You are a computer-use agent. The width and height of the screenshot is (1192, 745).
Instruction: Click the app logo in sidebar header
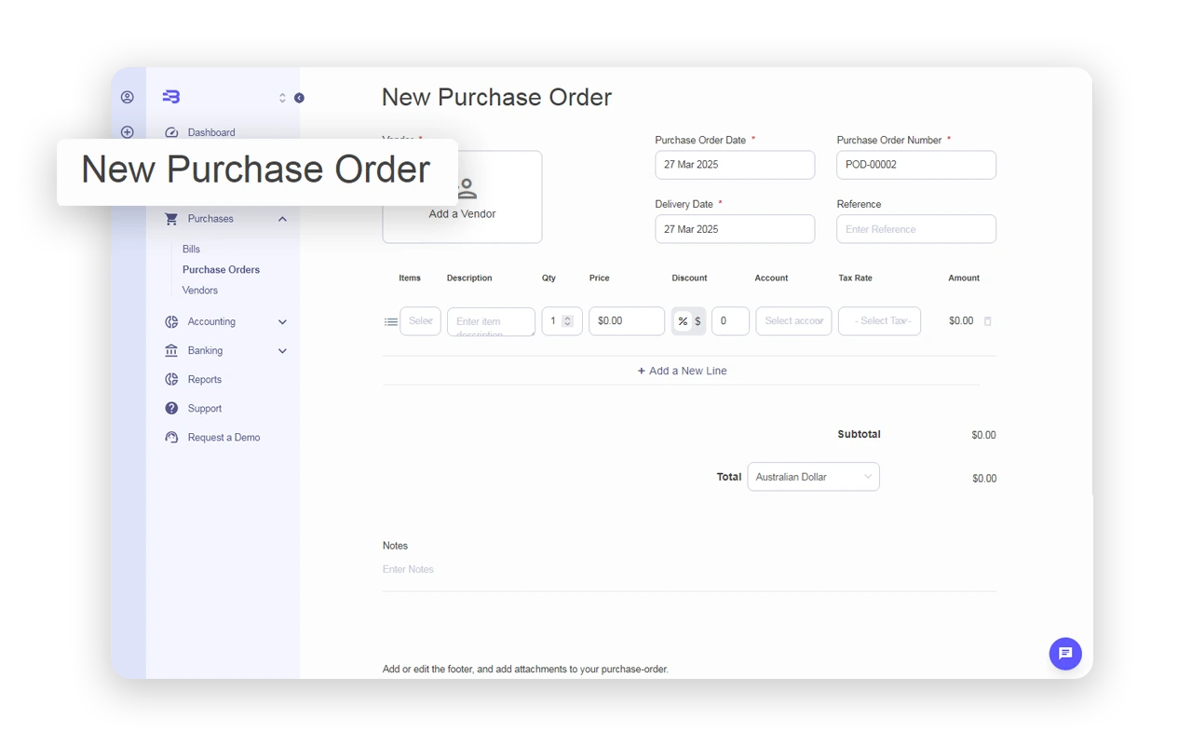(171, 97)
